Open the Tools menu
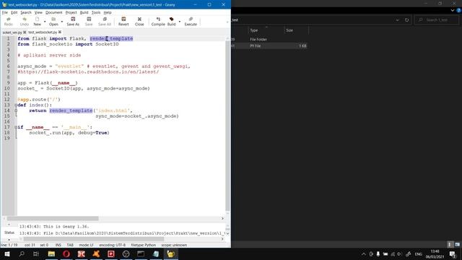The height and width of the screenshot is (260, 462). [96, 12]
